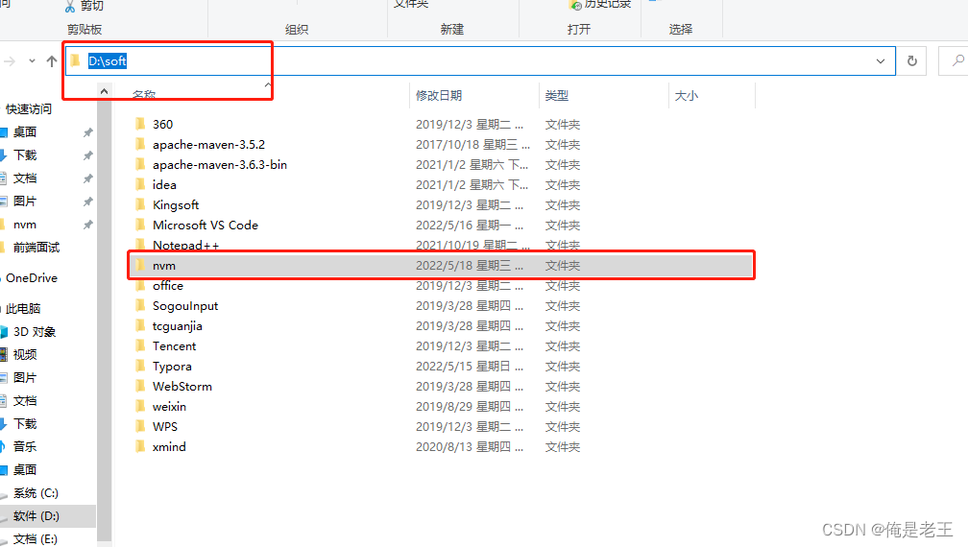Click the search box magnifier

958,60
